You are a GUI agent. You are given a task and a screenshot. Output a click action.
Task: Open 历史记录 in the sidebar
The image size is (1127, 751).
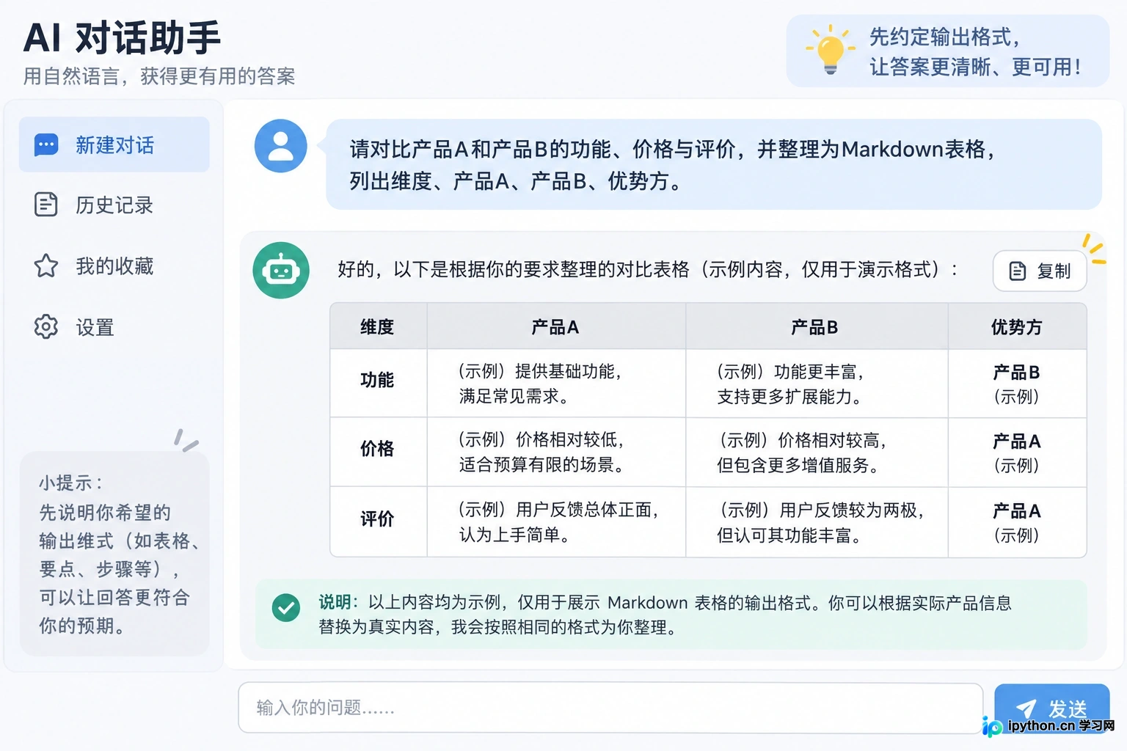[x=114, y=205]
